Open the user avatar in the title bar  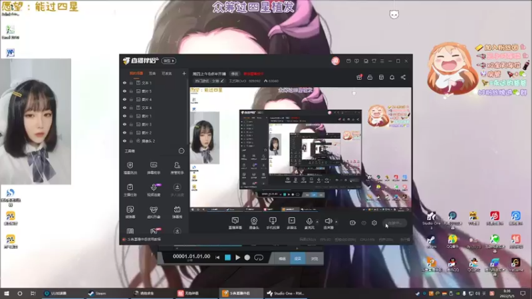coord(335,60)
